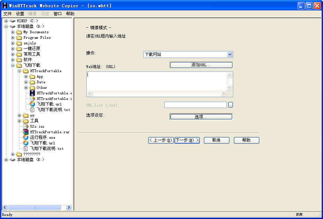The height and width of the screenshot is (219, 323).
Task: Click the yy folder icon
Action: (26, 116)
